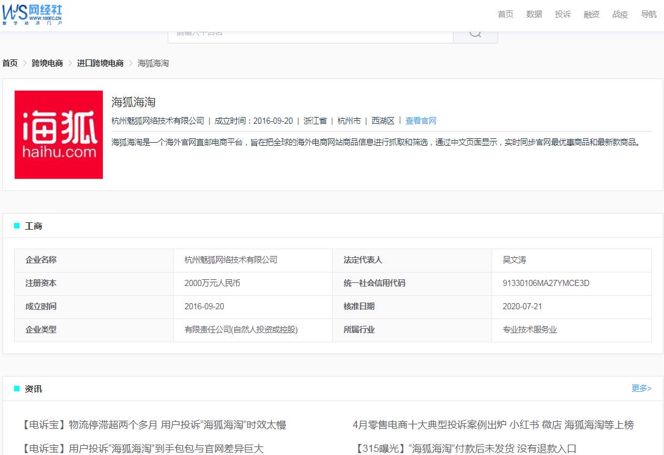Viewport: 664px width, 455px height.
Task: Click the search input field
Action: tap(306, 33)
